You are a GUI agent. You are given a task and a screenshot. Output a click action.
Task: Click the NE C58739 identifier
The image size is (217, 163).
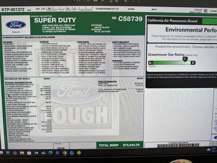127,19
